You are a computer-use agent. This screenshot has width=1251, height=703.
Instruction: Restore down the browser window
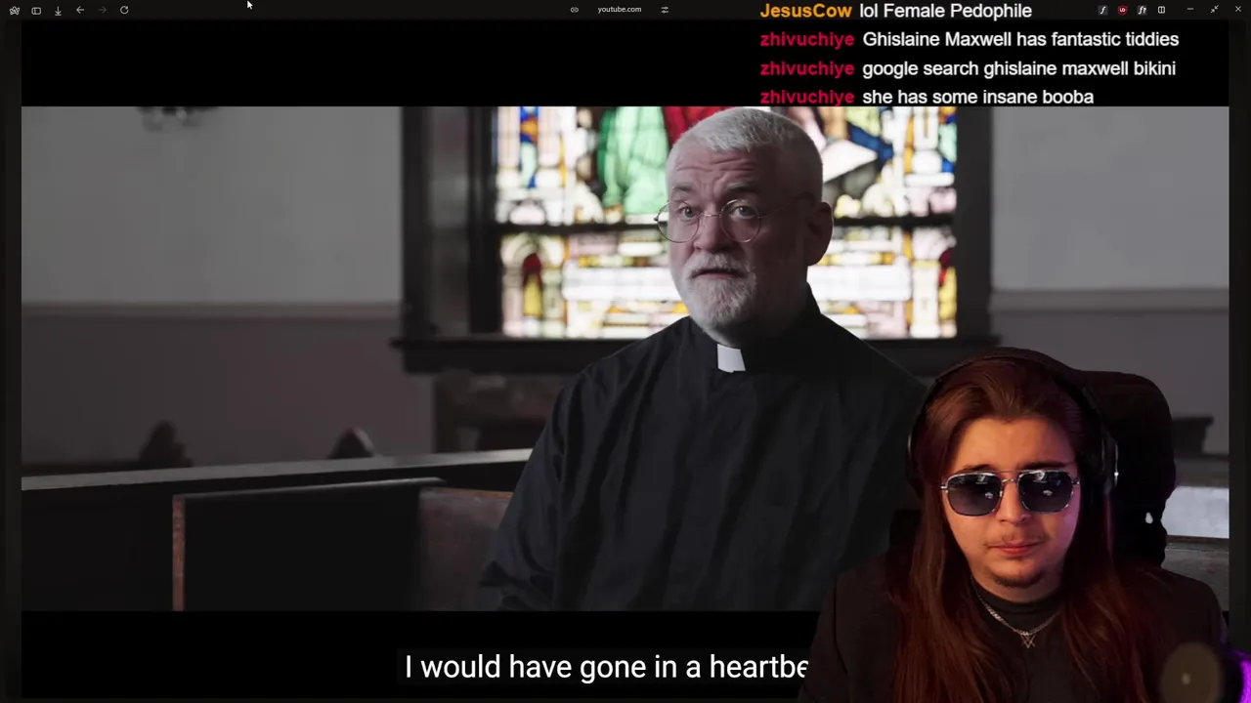1214,10
